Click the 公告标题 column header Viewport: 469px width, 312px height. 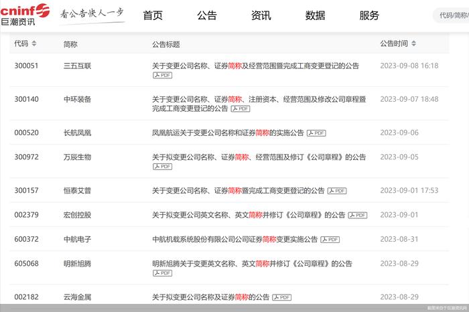[x=166, y=44]
